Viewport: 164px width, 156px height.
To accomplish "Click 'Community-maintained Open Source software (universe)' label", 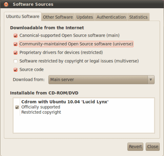I will coord(76,44).
